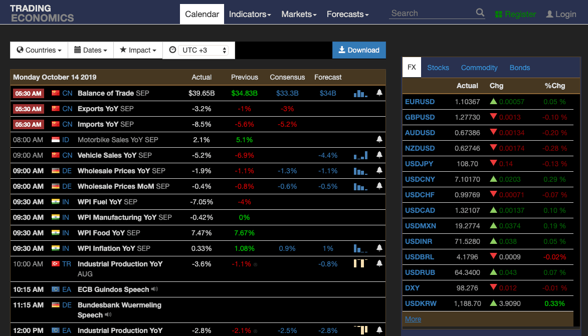Set alert bell for EA Industrial Production

coord(379,330)
